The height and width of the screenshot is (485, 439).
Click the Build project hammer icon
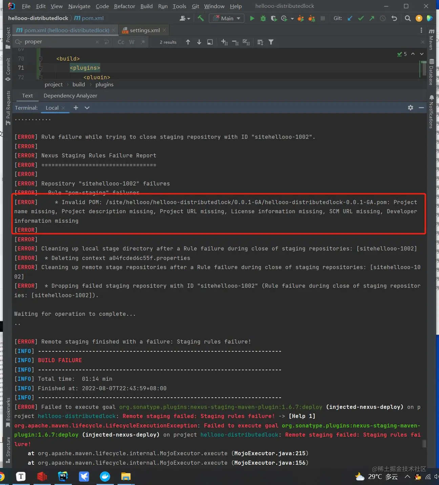pos(201,18)
